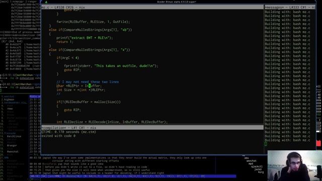Viewport: 322px width, 181px height.
Task: Click the fwrite(RLEBuffer, RLESize, 1, OutFile) line
Action: 93,22
